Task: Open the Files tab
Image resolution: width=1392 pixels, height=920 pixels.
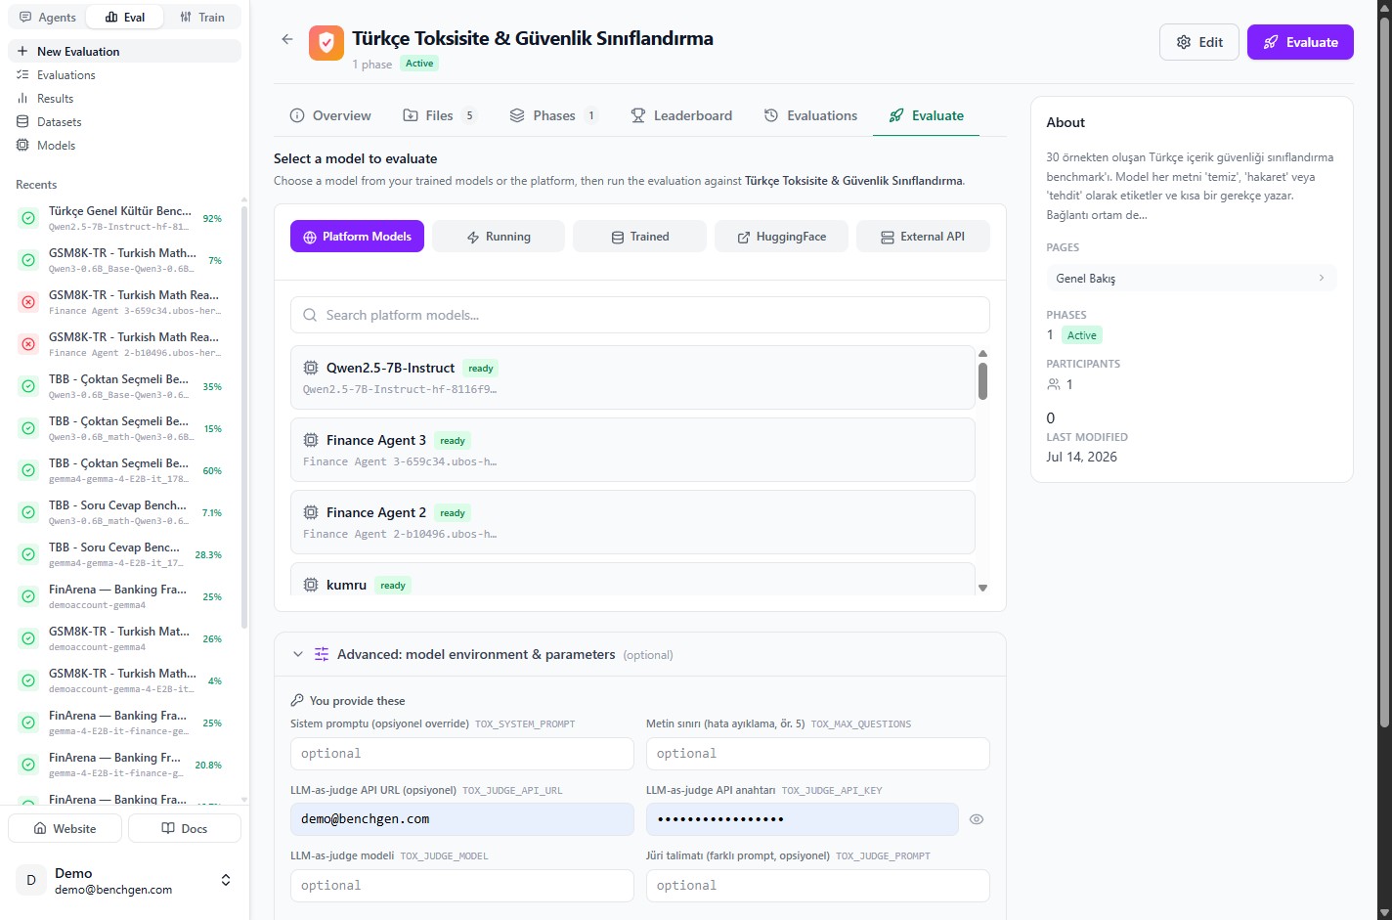Action: tap(440, 115)
